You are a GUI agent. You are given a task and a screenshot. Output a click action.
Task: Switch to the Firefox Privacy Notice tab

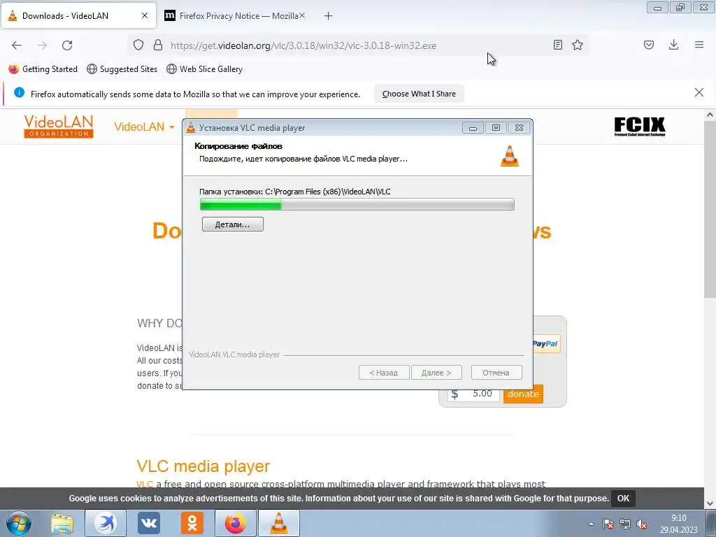point(235,16)
